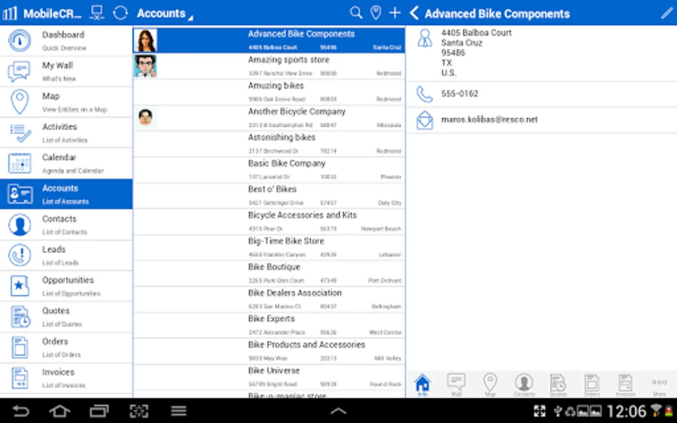Select Bike Boutique account
Image resolution: width=677 pixels, height=423 pixels.
point(269,273)
